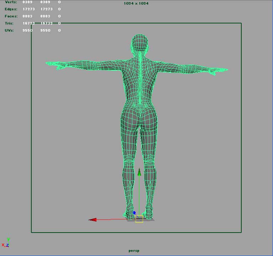Click the blue Z-axis manipulator handle
This screenshot has height=256, width=273.
click(134, 213)
